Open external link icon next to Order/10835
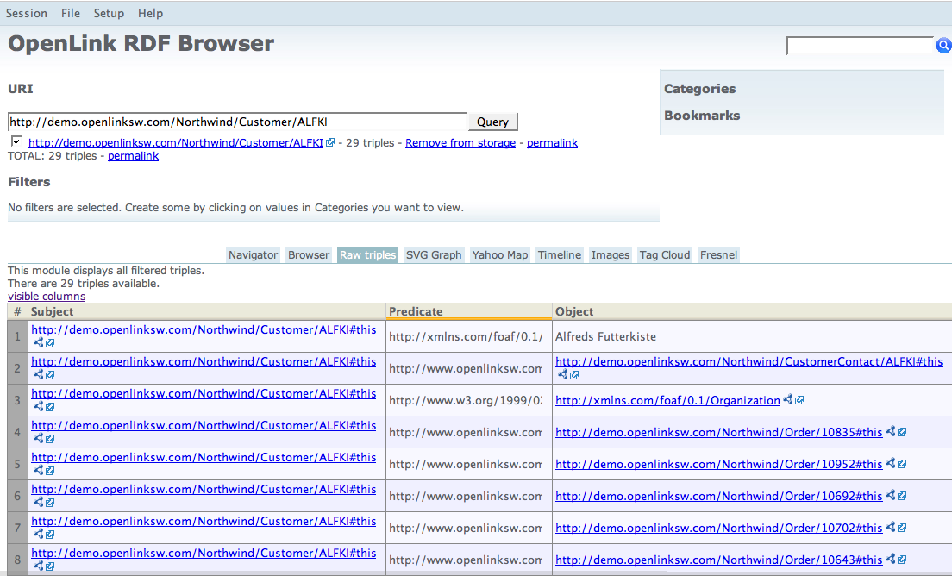The width and height of the screenshot is (952, 576). (902, 432)
